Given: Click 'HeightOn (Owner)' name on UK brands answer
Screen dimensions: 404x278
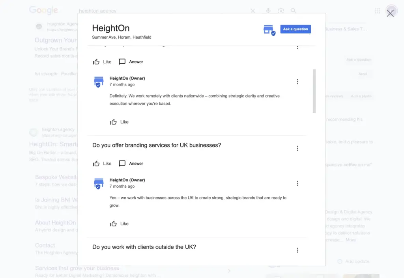Looking at the screenshot, I should coord(127,180).
